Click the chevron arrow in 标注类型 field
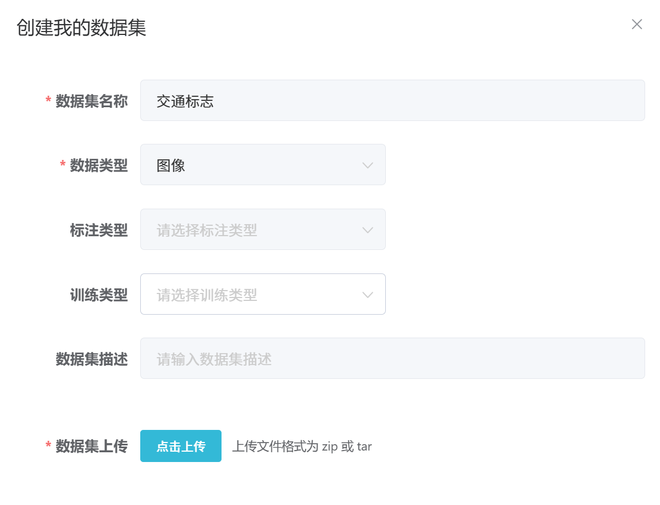This screenshot has width=660, height=505. [x=367, y=230]
